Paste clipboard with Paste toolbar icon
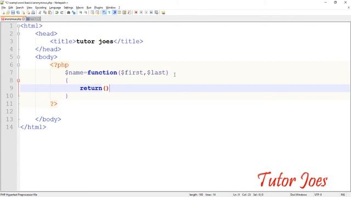 pyautogui.click(x=50, y=13)
